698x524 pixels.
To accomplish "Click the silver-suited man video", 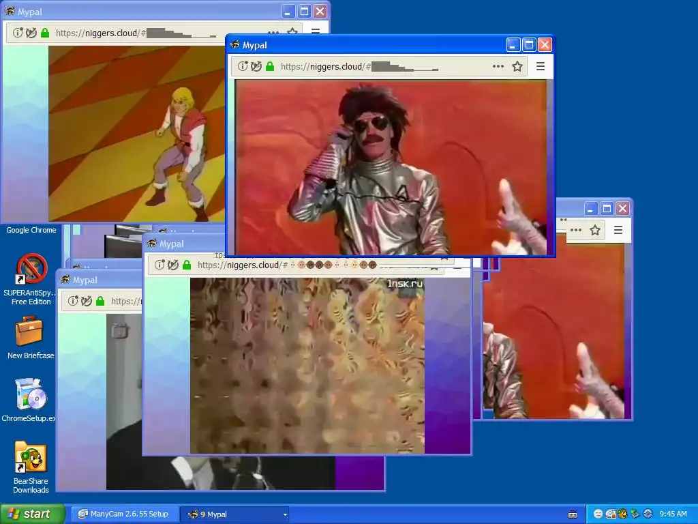I will [391, 167].
